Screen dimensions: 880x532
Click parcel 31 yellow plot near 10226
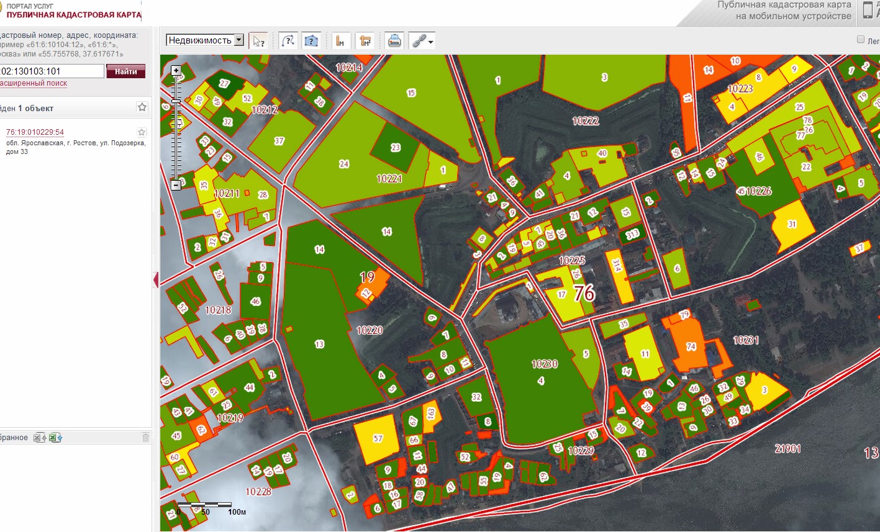pos(792,225)
